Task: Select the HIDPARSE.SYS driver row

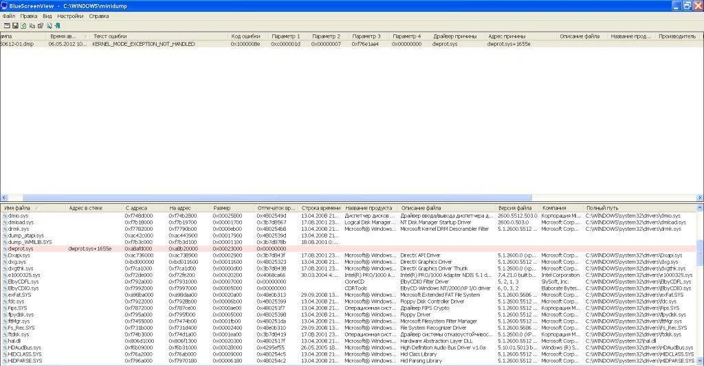Action: pos(349,361)
